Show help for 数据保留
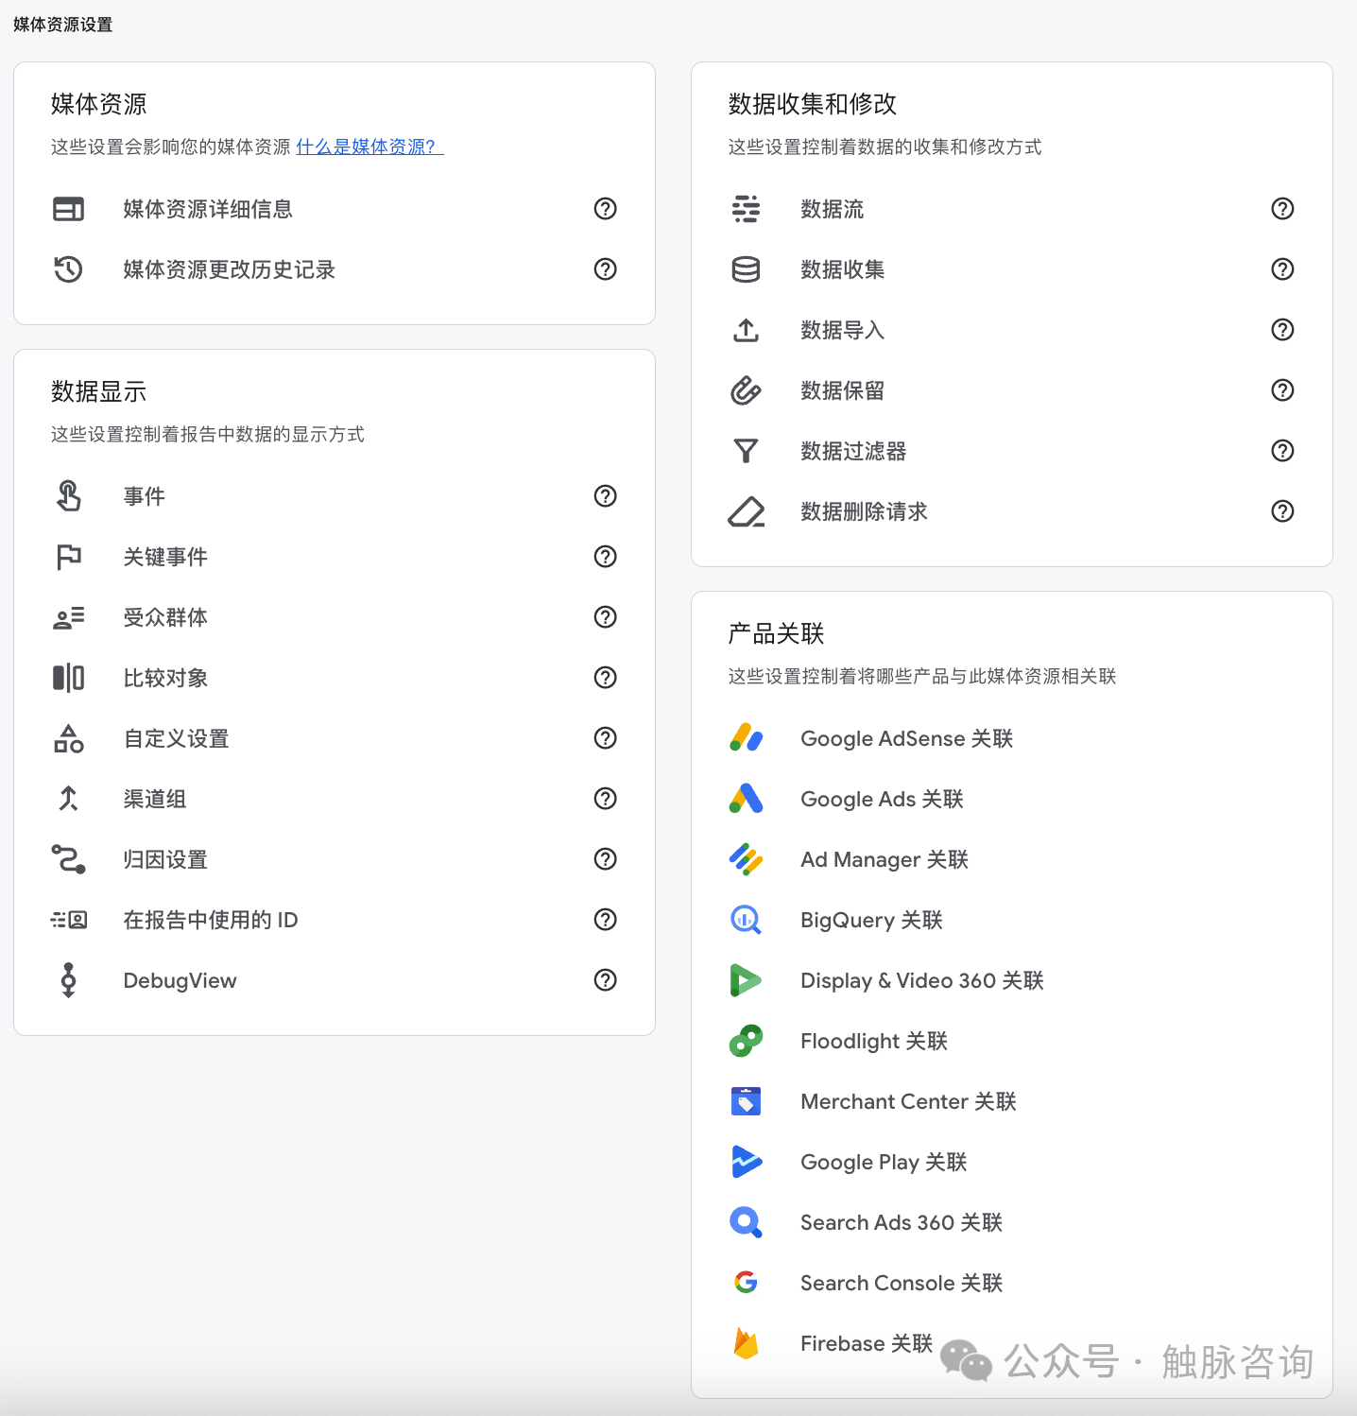 tap(1282, 390)
